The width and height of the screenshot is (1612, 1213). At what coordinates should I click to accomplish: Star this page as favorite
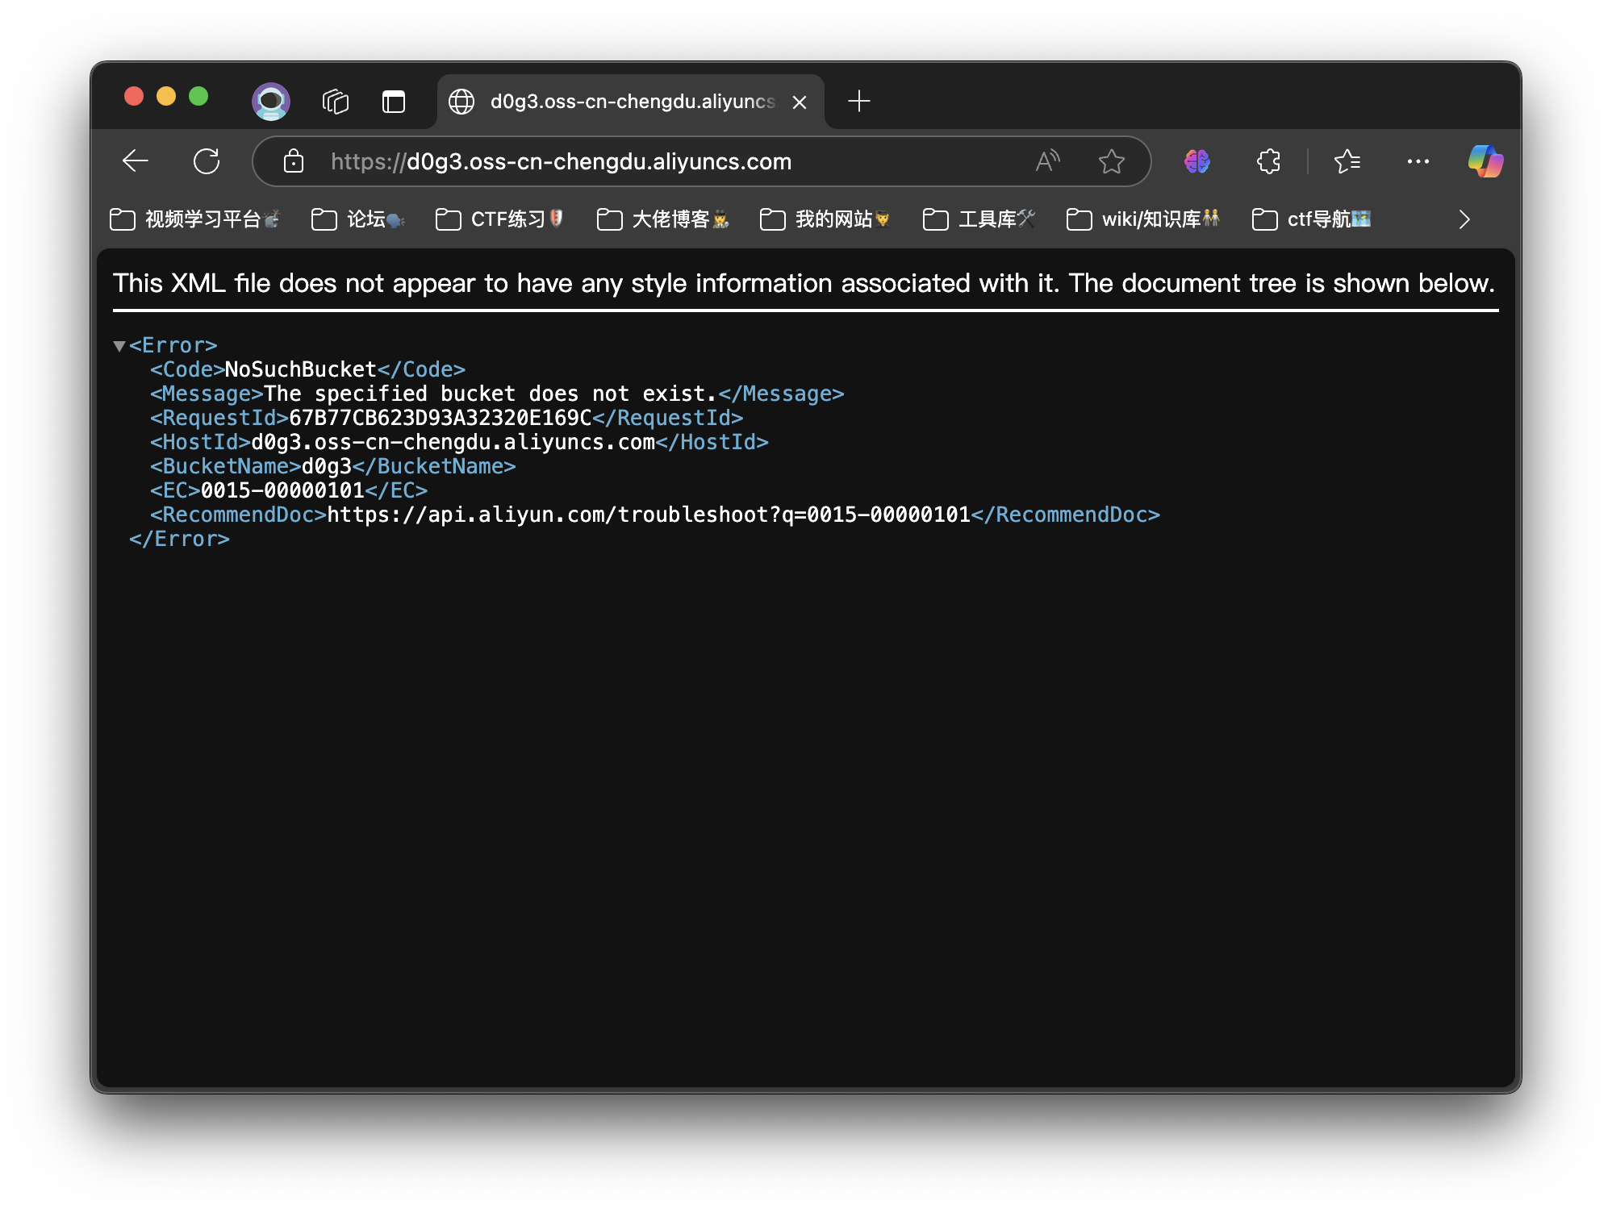(1111, 161)
